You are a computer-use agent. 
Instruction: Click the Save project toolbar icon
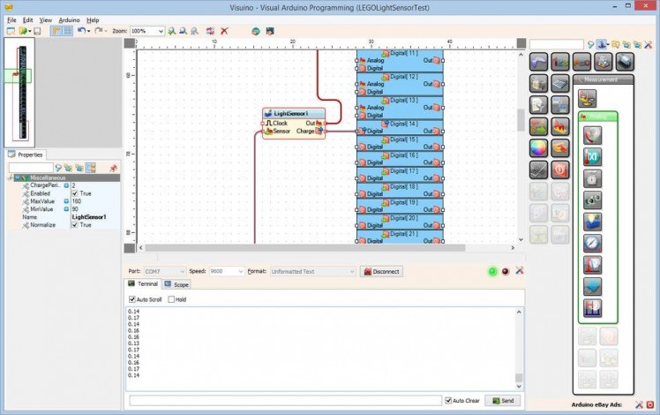(37, 31)
